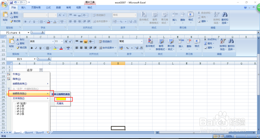Undo last action in quick access toolbar
260x139 pixels.
pyautogui.click(x=15, y=3)
